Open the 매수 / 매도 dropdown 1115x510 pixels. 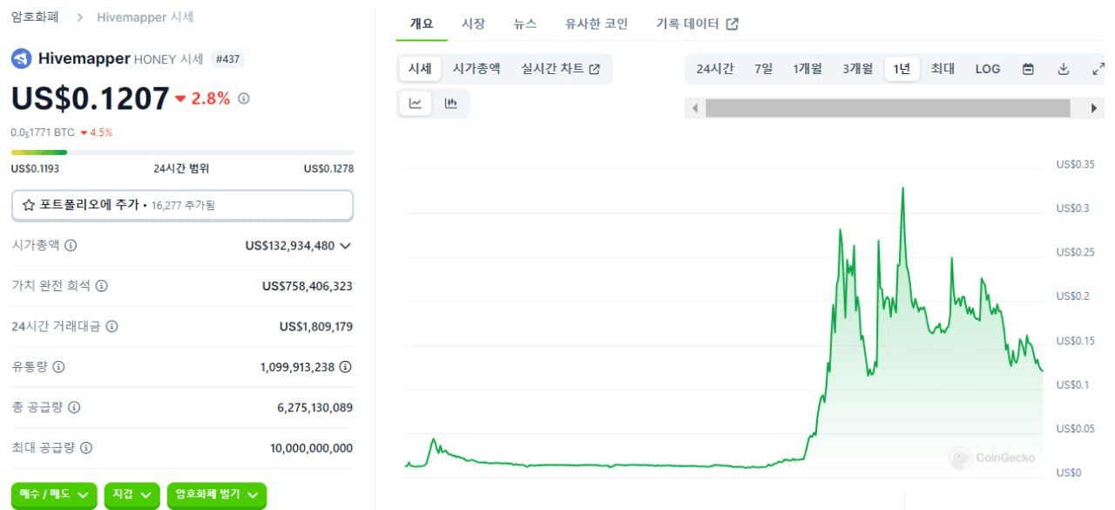click(54, 494)
